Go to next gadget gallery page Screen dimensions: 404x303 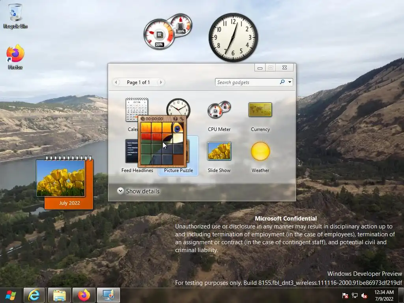[x=161, y=82]
